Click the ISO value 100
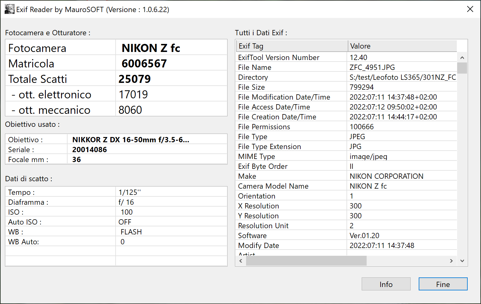481x304 pixels. click(126, 212)
